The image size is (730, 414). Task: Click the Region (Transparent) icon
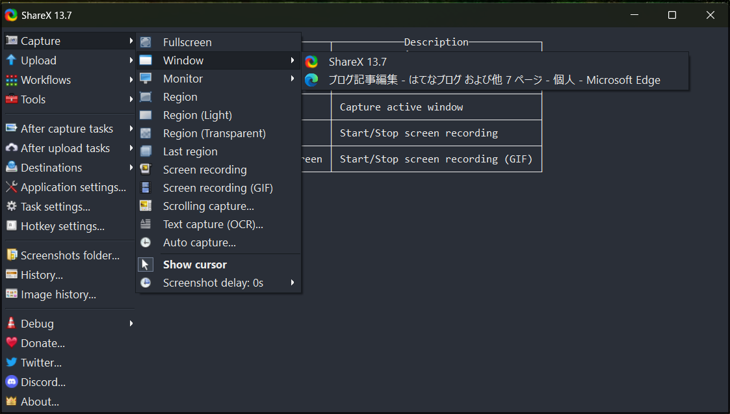tap(146, 133)
